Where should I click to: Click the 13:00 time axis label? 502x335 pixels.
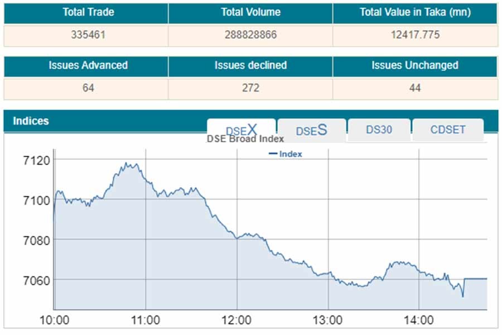pos(328,320)
